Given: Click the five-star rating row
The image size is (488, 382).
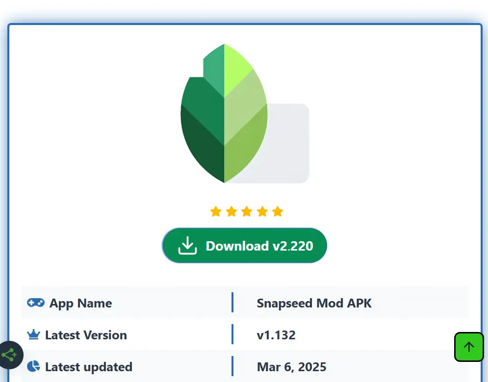Looking at the screenshot, I should coord(247,211).
